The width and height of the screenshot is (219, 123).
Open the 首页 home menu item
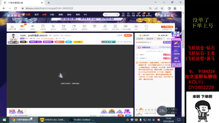tap(37, 14)
